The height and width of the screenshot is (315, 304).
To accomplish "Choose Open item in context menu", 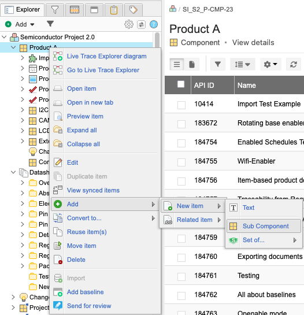I will tap(81, 88).
